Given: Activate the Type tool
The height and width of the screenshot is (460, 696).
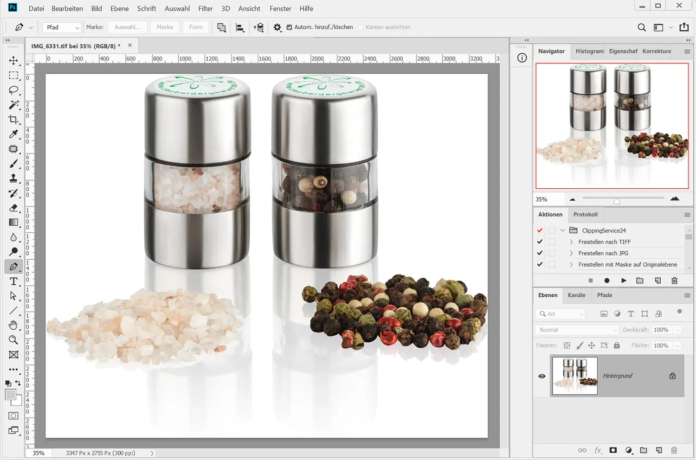Looking at the screenshot, I should pyautogui.click(x=13, y=281).
